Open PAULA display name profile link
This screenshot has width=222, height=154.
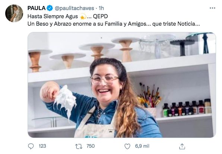tap(37, 8)
